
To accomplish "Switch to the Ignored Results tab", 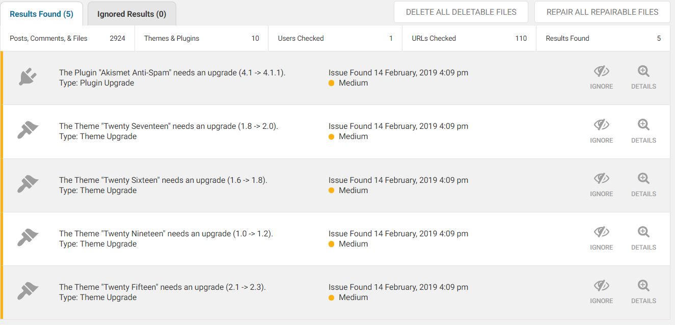I will 131,14.
